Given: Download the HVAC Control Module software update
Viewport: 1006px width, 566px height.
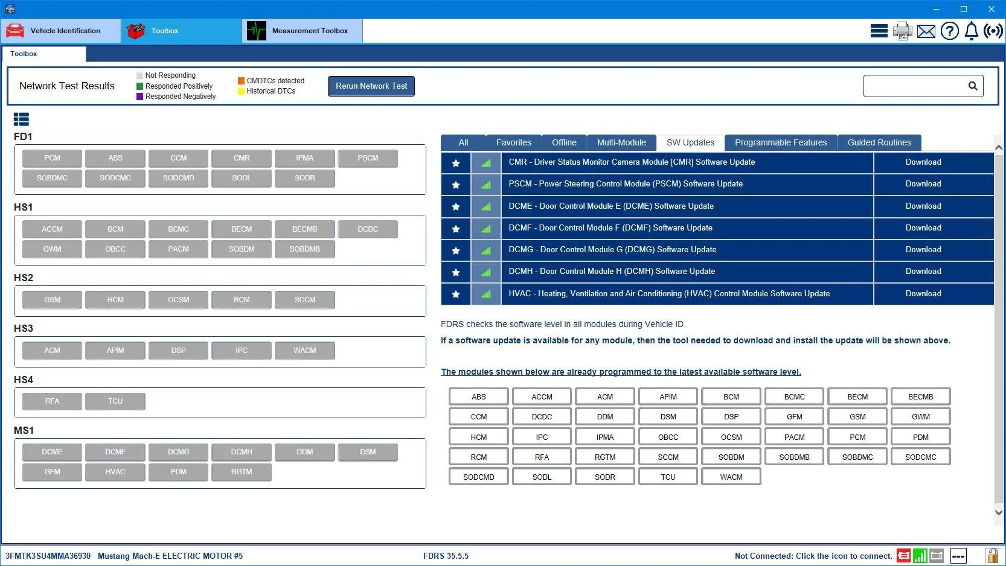Looking at the screenshot, I should click(x=923, y=294).
